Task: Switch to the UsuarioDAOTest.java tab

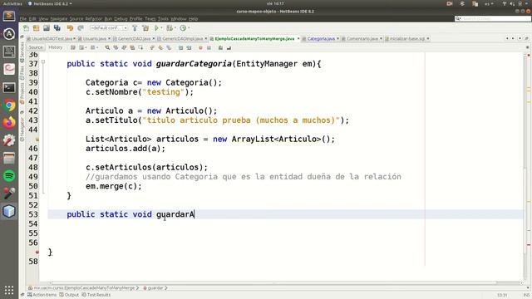Action: 52,39
